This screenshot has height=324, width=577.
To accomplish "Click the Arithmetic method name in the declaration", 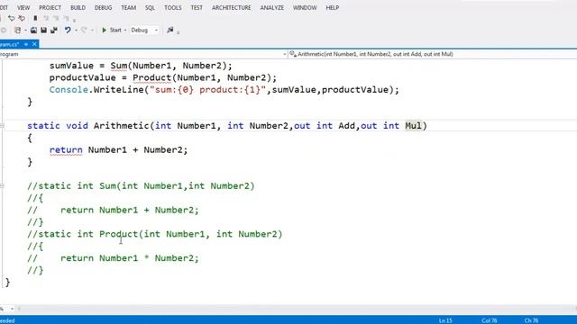I will (122, 126).
